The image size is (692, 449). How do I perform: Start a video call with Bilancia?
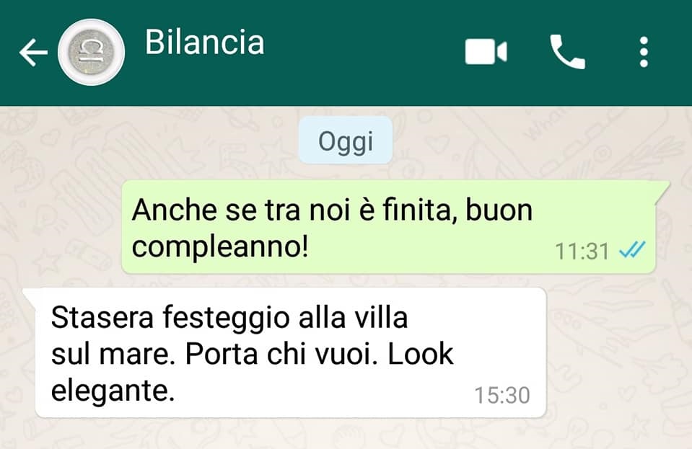486,52
